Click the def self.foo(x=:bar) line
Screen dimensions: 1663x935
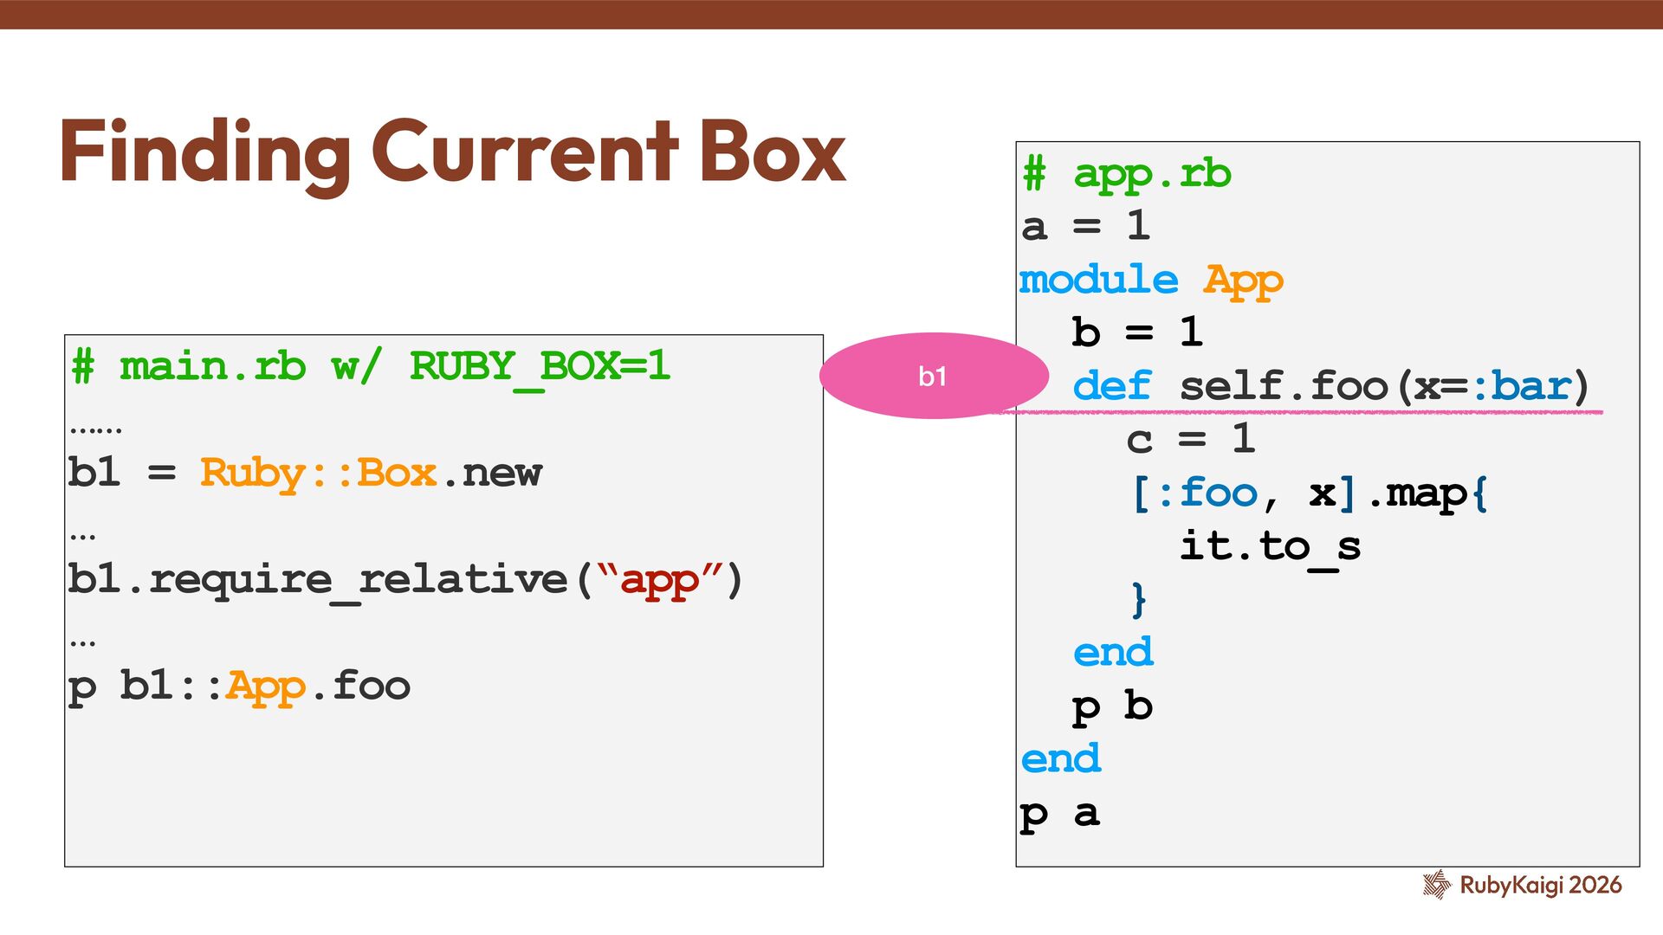click(1330, 386)
